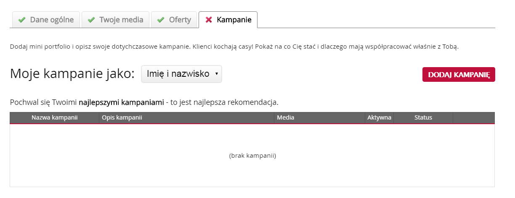Click the green checkmark beside Twoje media
The height and width of the screenshot is (198, 515).
coord(91,20)
